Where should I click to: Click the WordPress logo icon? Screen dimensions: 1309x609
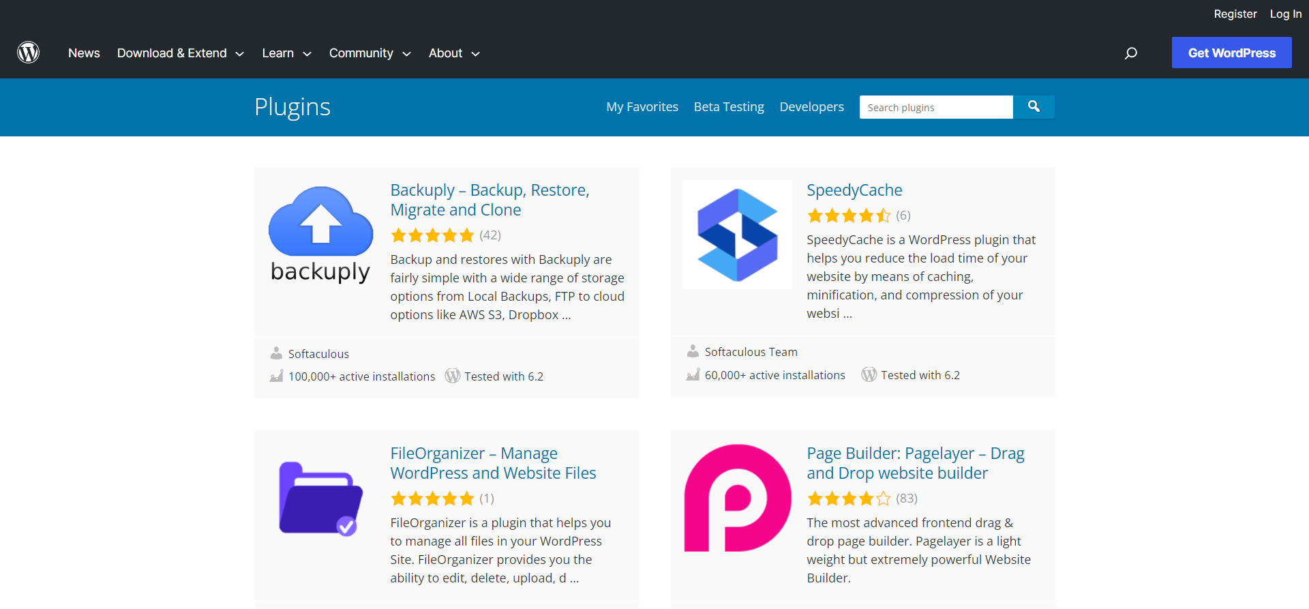28,53
